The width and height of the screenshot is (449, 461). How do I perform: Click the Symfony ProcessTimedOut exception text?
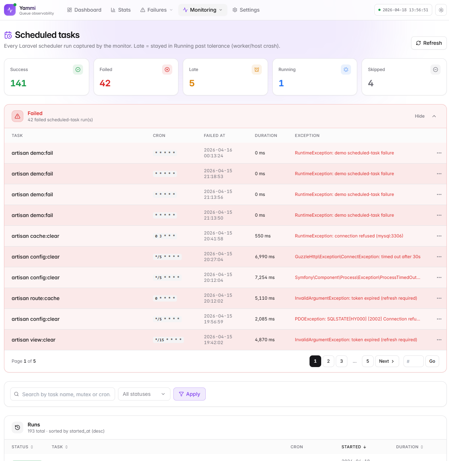pyautogui.click(x=358, y=277)
